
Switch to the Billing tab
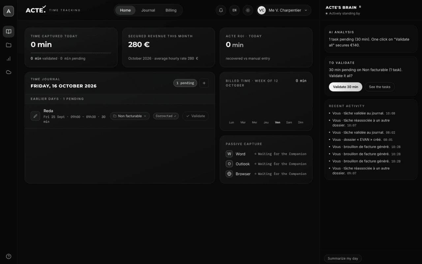point(171,10)
